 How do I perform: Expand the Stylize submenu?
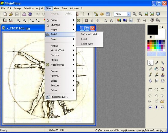click(60, 60)
